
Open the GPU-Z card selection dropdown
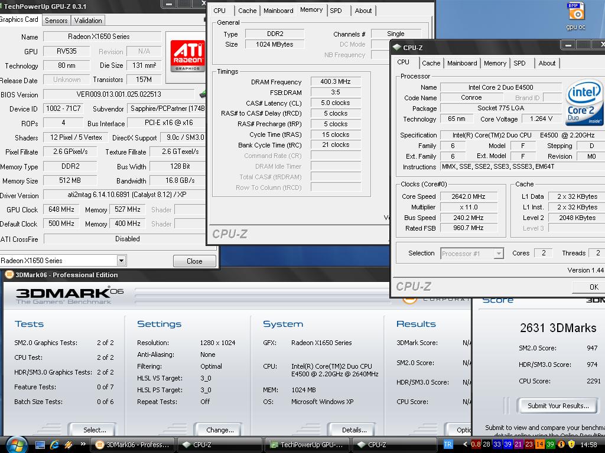click(121, 260)
